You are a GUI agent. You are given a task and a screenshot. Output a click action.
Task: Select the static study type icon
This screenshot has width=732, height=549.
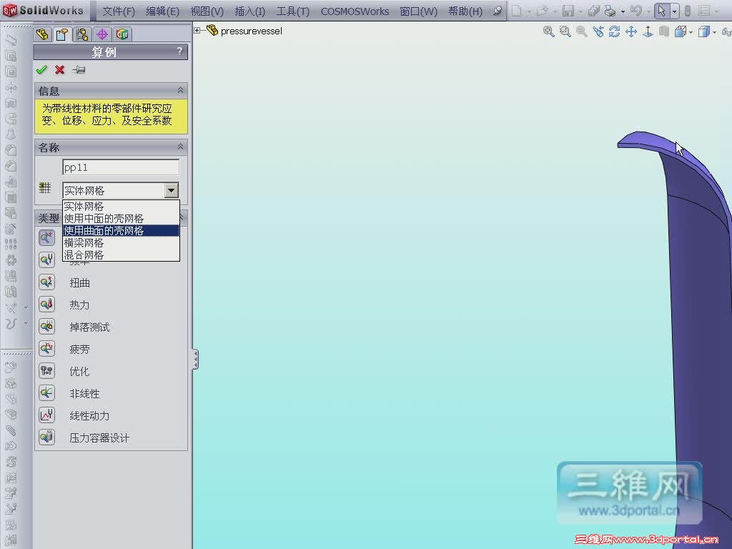pyautogui.click(x=46, y=237)
